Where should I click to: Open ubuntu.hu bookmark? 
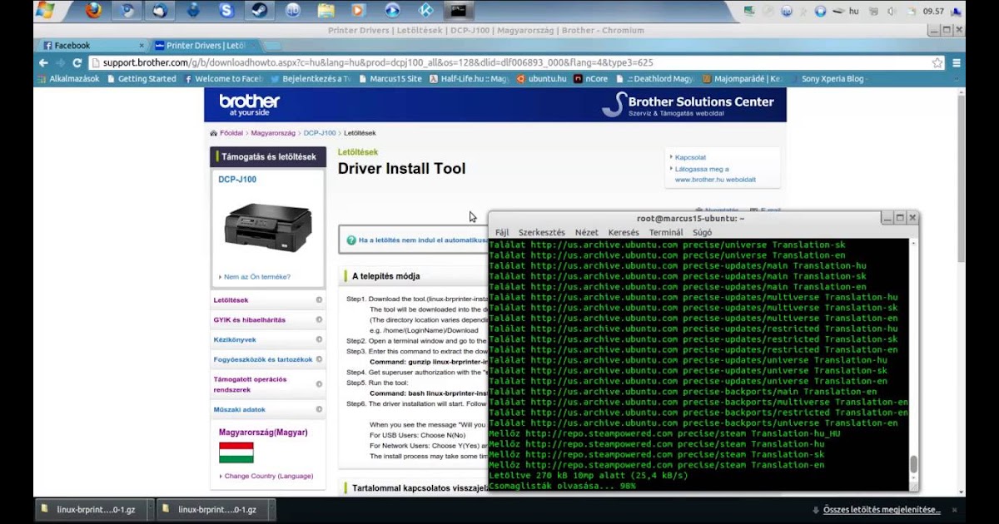(542, 79)
